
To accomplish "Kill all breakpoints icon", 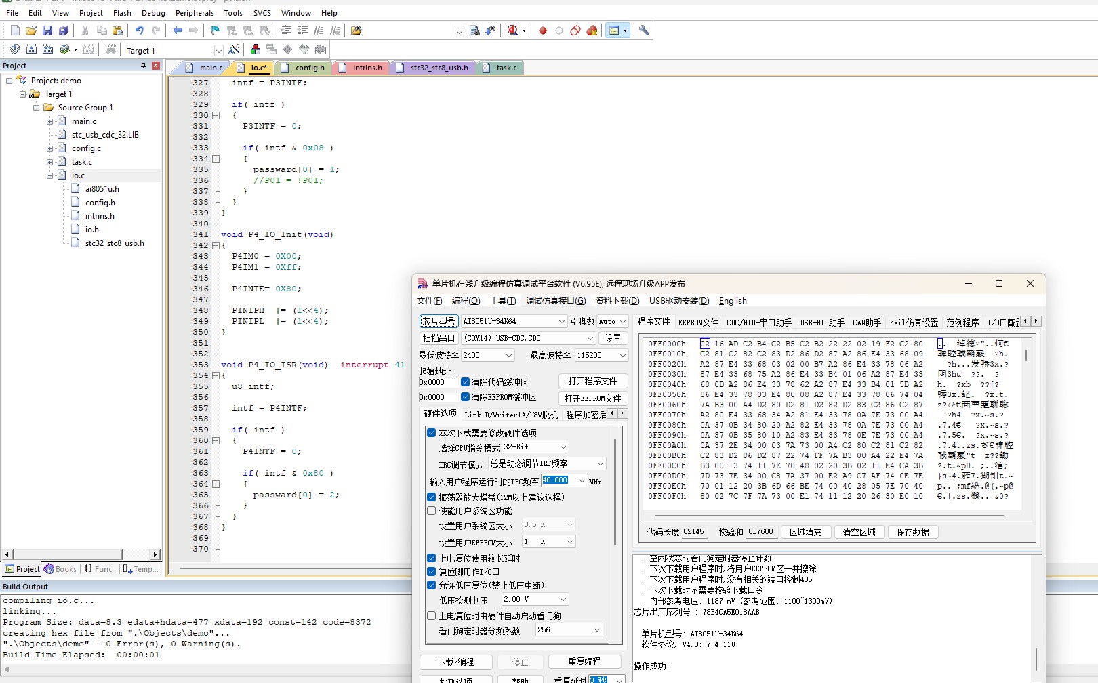I will point(592,30).
